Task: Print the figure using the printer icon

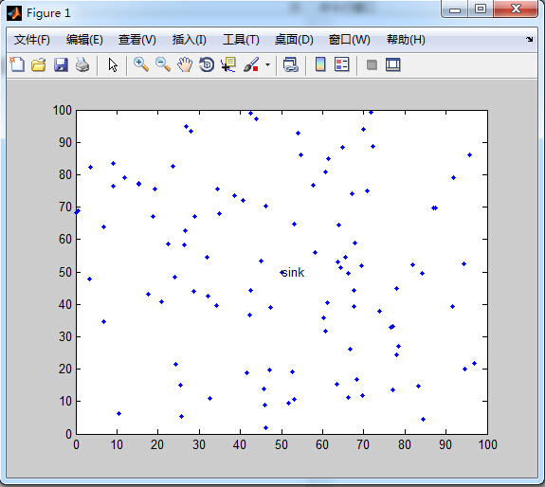Action: coord(82,64)
